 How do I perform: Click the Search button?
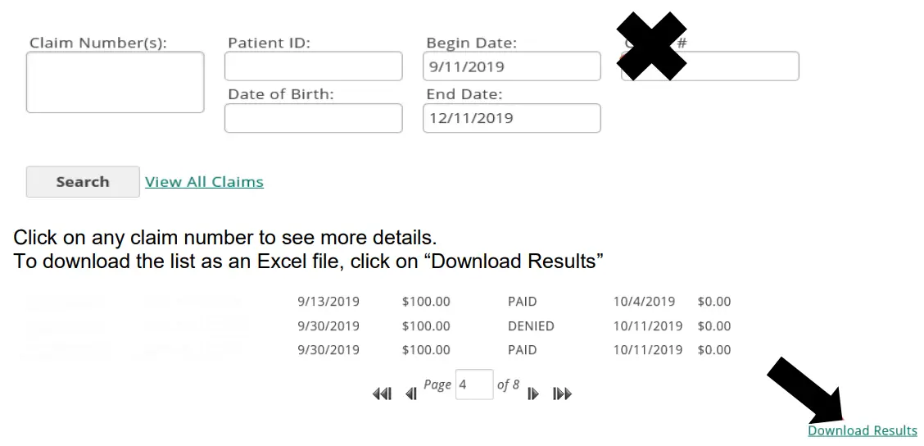pos(83,182)
